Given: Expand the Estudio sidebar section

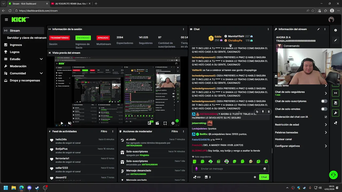Looking at the screenshot, I should [41, 59].
